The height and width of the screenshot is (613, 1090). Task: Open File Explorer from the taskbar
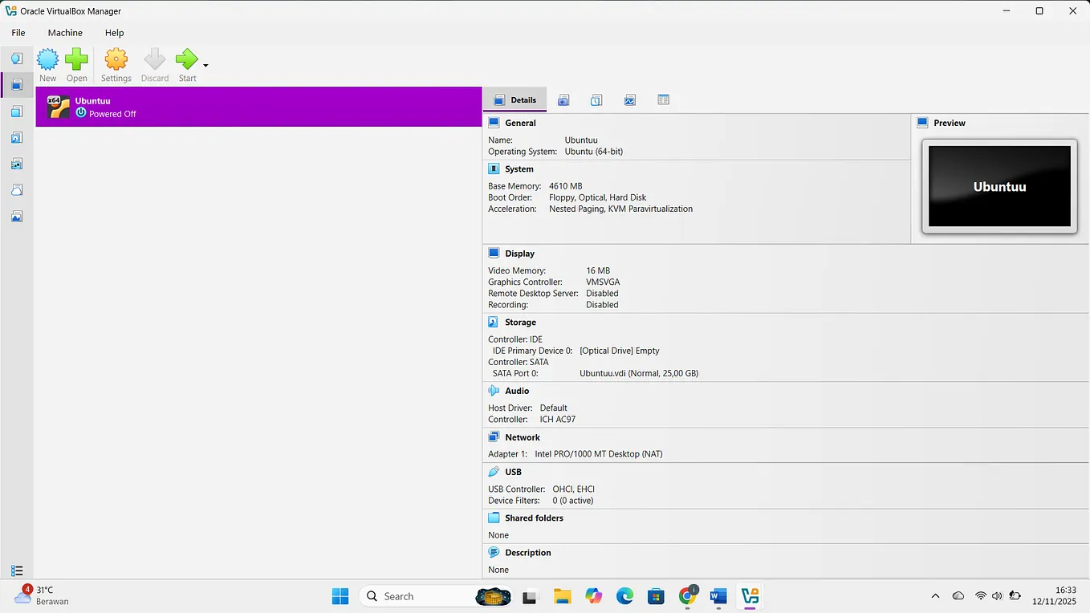tap(562, 596)
